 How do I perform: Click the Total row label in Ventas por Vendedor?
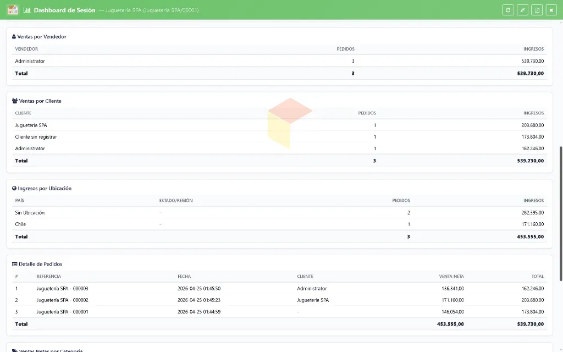coord(21,73)
